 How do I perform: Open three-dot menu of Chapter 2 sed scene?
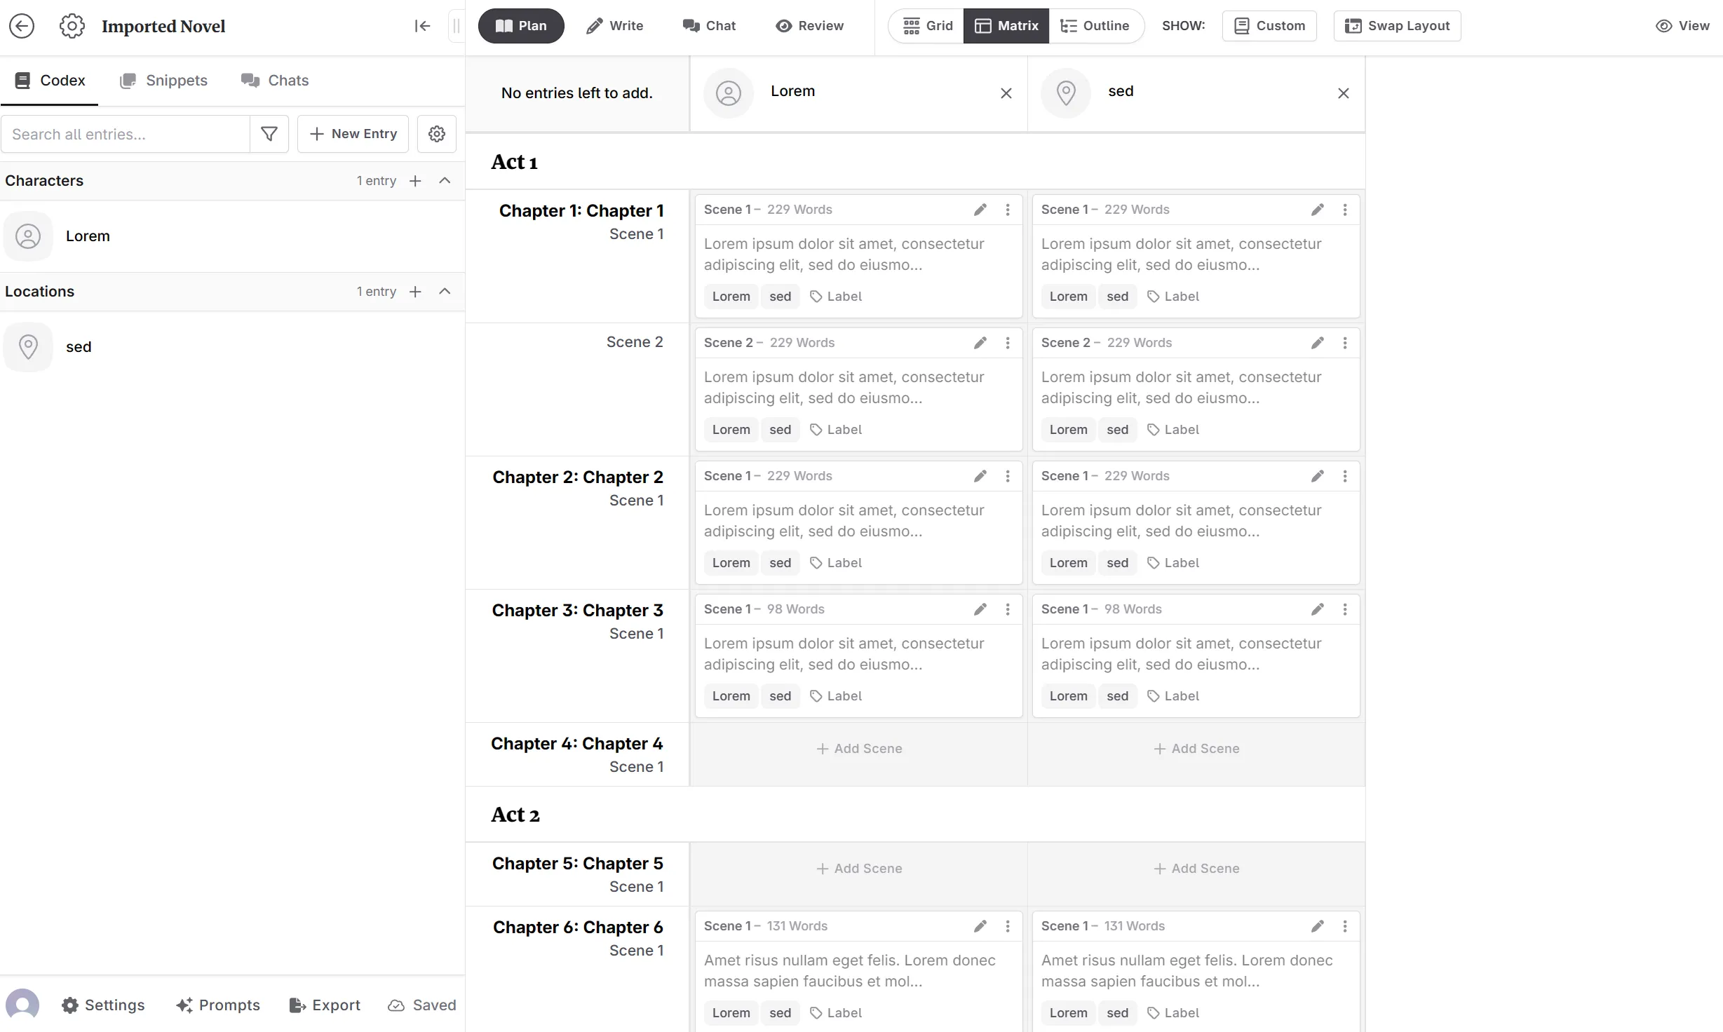[x=1344, y=476]
